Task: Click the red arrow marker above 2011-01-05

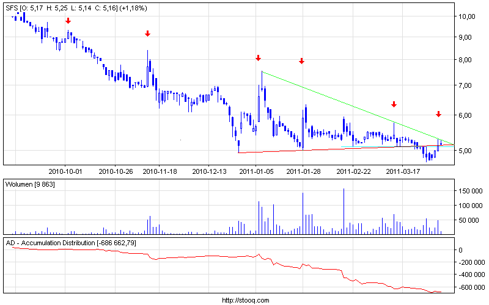Action: 258,58
